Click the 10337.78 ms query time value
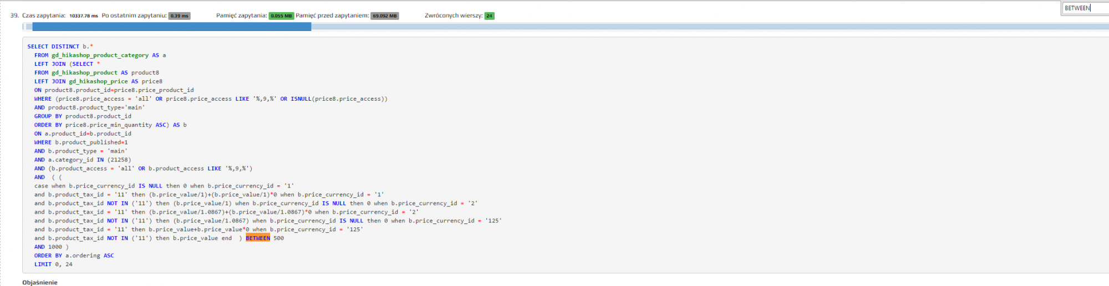 click(83, 16)
